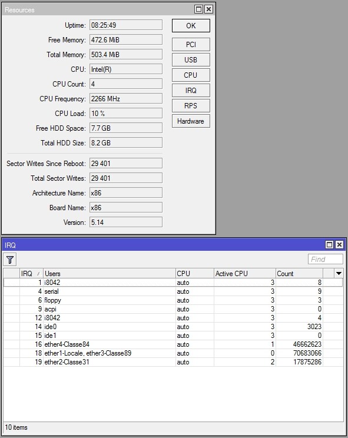Click the Total HDD Size 8.2 GB field
Screen dimensions: 348x438
tap(125, 142)
